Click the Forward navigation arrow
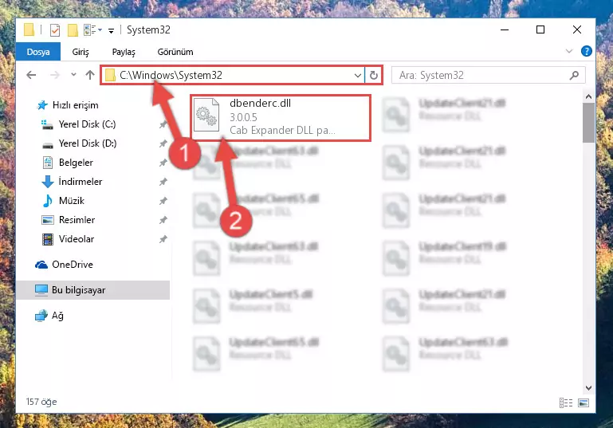Image resolution: width=613 pixels, height=428 pixels. point(55,75)
